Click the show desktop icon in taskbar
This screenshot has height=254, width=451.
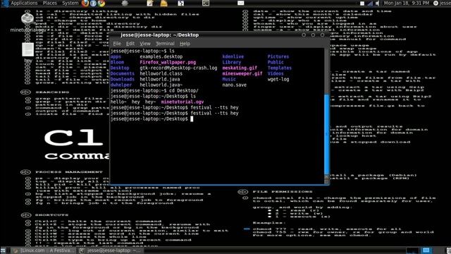click(x=3, y=250)
